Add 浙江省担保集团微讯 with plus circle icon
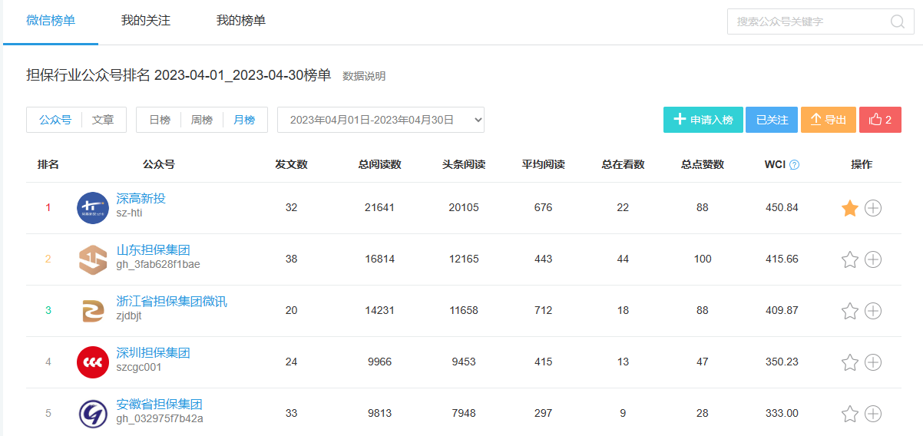This screenshot has width=923, height=436. click(x=873, y=311)
